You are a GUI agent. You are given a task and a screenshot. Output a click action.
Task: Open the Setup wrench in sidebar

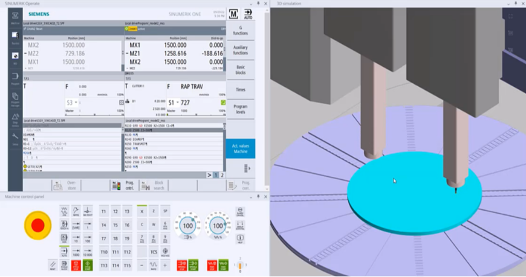coord(15,139)
